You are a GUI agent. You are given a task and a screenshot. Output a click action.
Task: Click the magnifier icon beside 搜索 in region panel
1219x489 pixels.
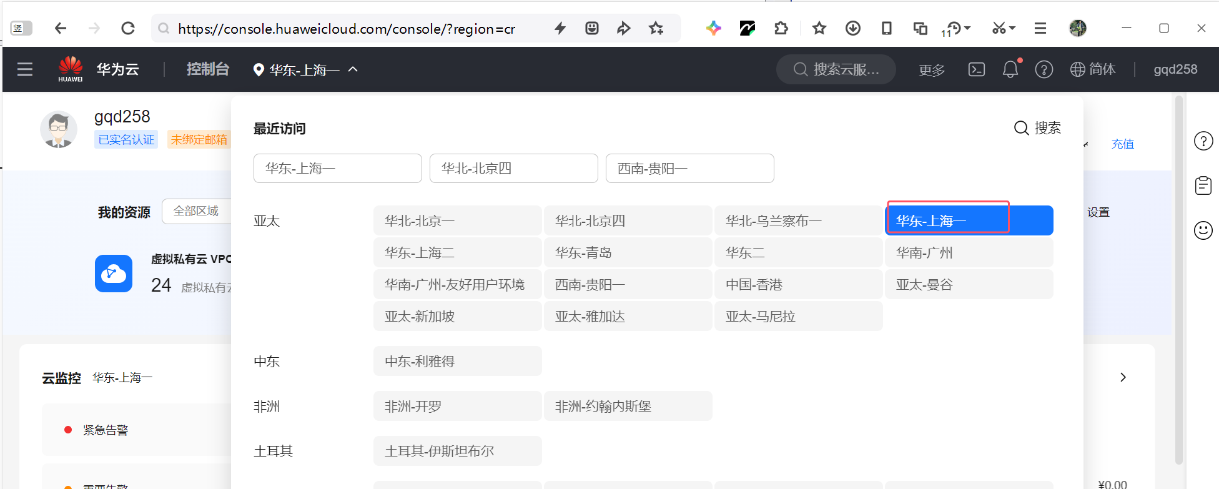click(1021, 128)
